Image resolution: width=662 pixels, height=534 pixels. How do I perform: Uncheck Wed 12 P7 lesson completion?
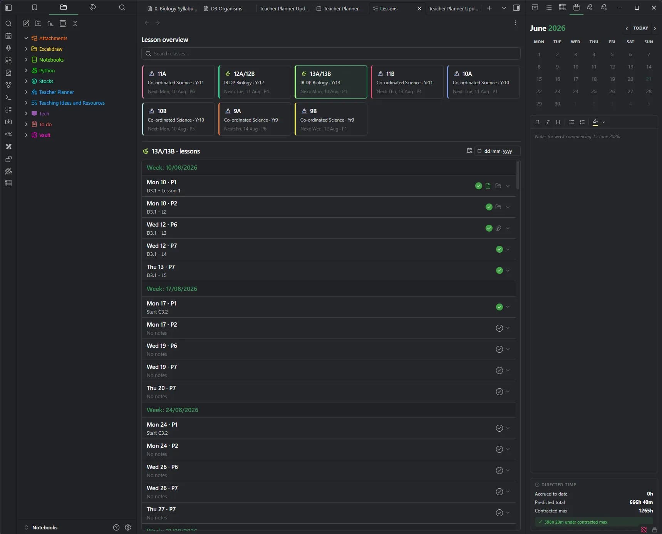[499, 249]
